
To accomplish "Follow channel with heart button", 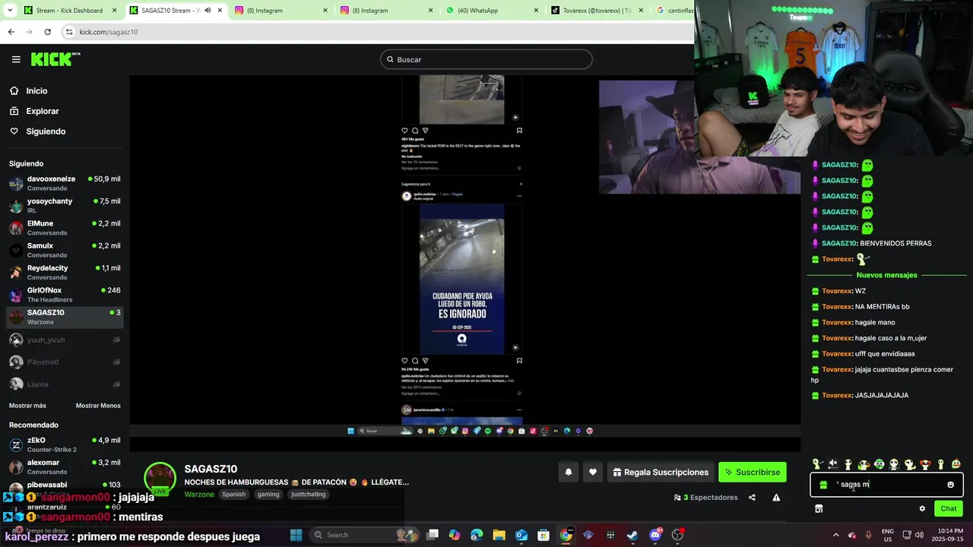I will (x=593, y=472).
